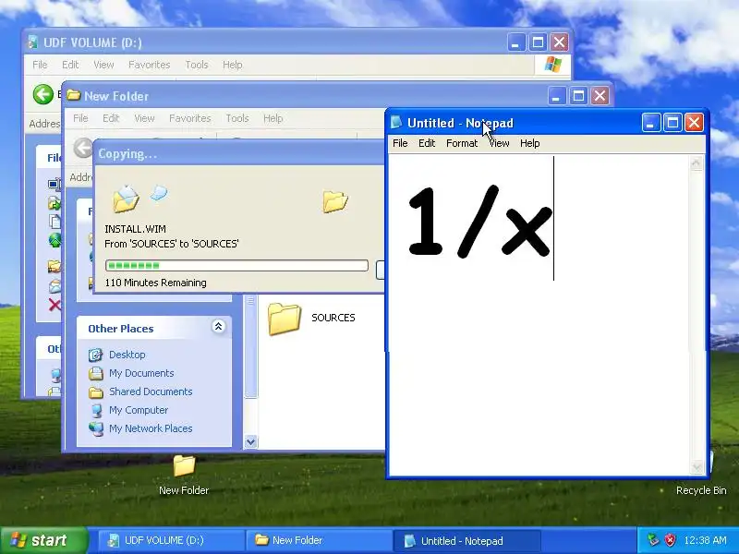
Task: Open My Computer link
Action: pos(139,410)
